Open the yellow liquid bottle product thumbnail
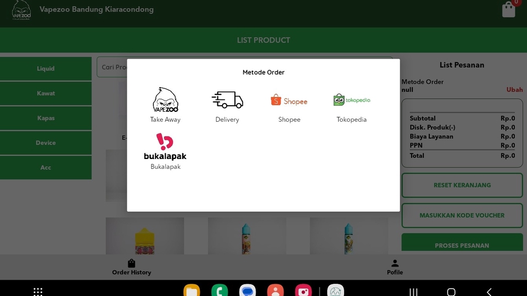The height and width of the screenshot is (296, 527). (x=145, y=236)
